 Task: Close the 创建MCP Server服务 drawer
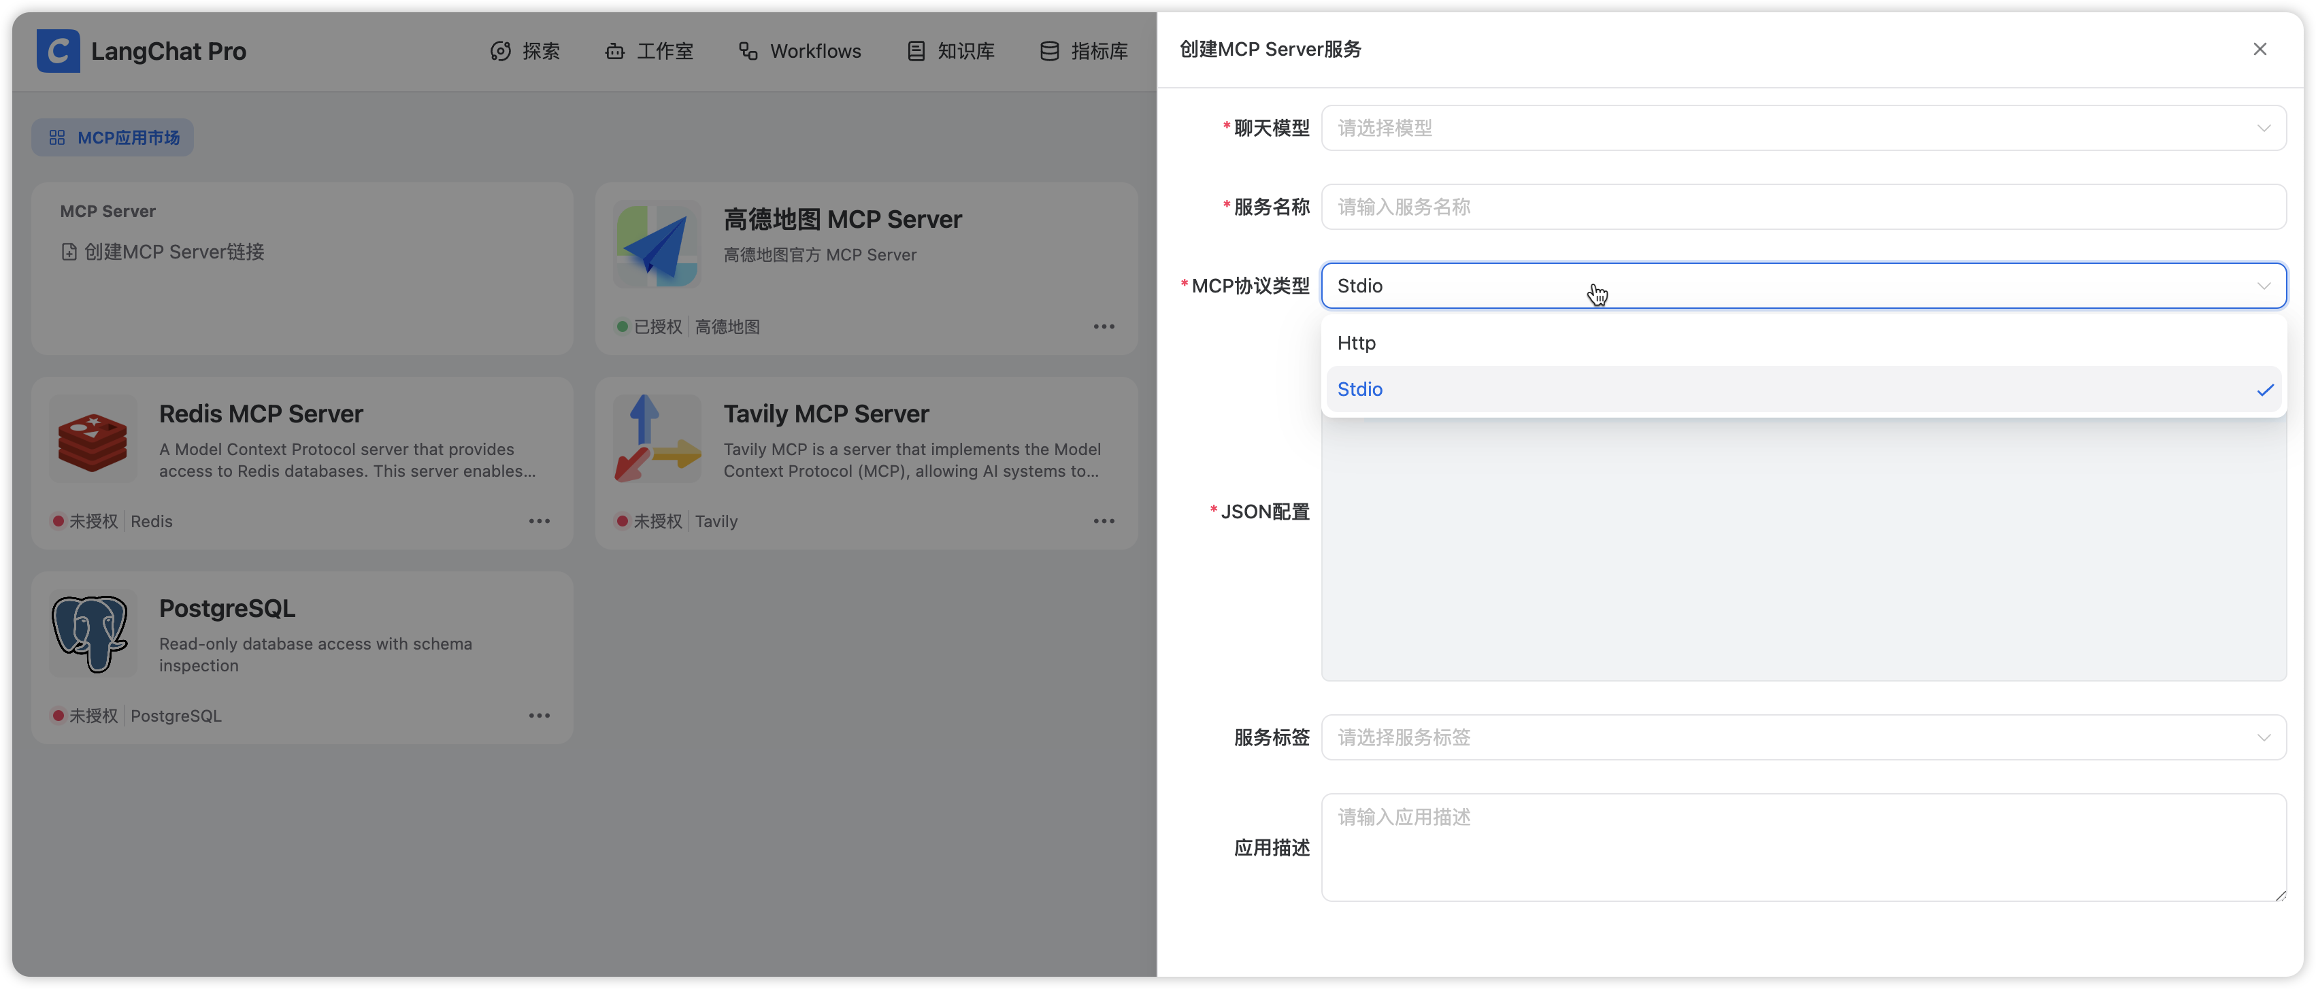tap(2260, 50)
